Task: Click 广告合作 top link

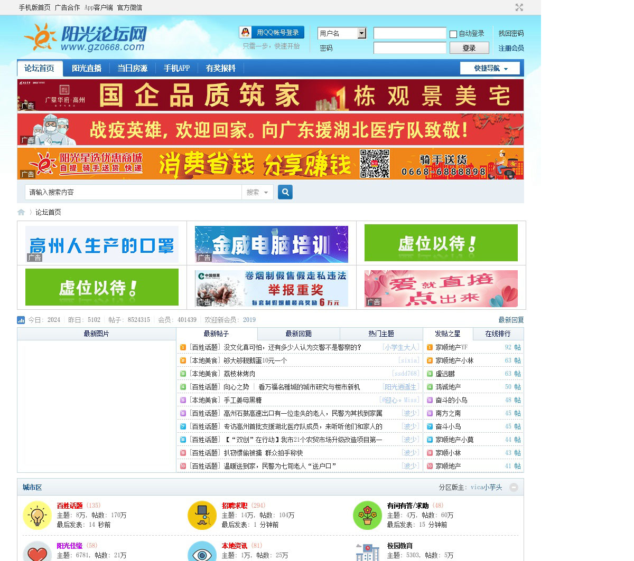Action: click(x=67, y=7)
